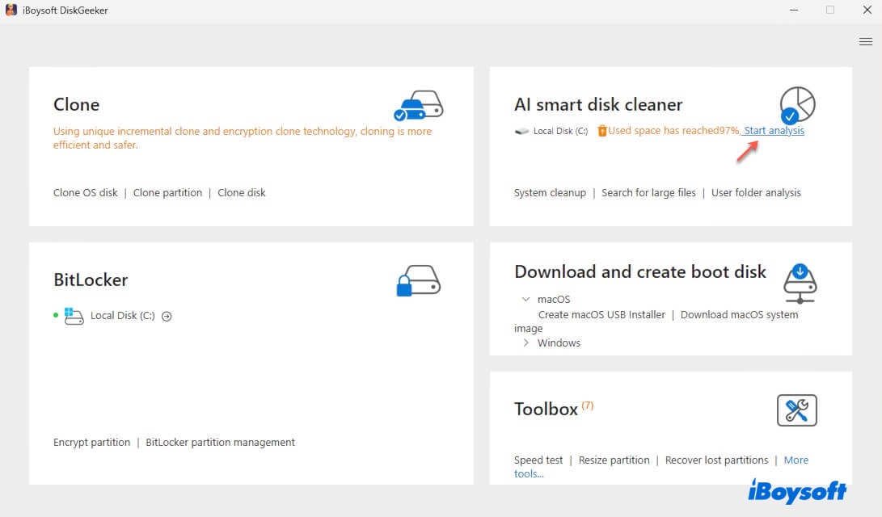Open Clone OS disk

86,193
